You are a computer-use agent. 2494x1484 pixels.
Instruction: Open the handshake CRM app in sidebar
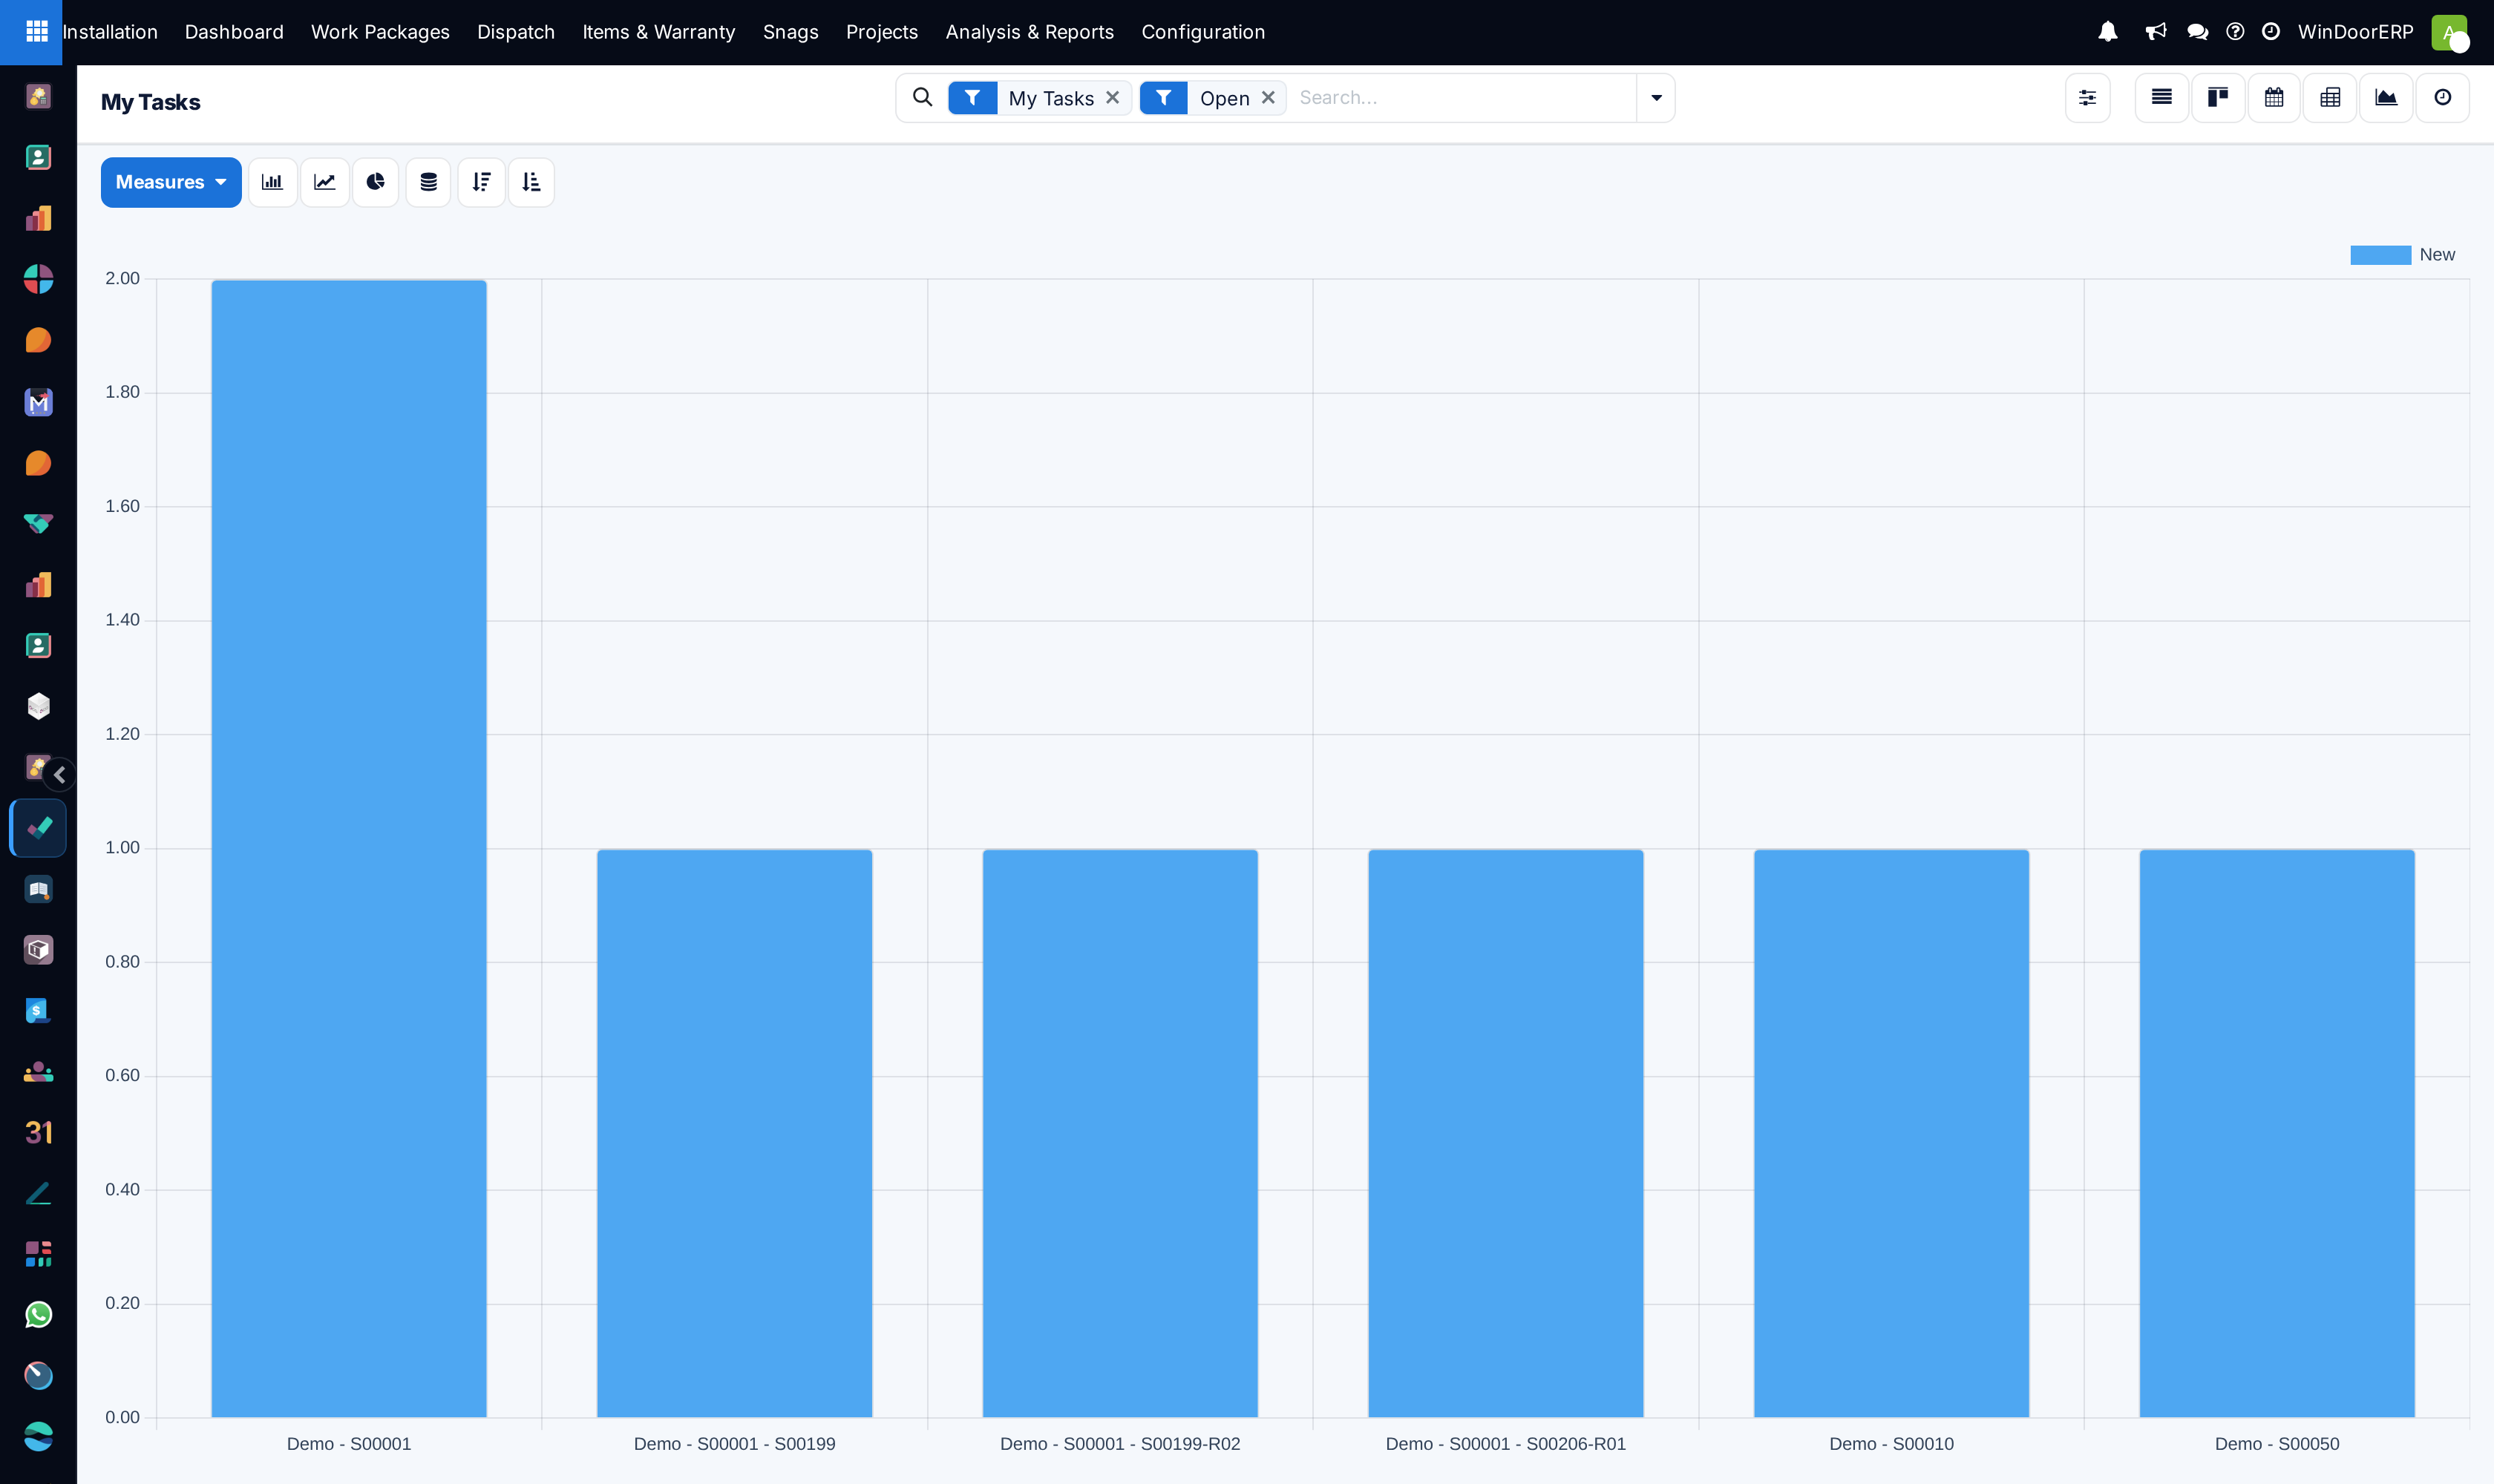[x=38, y=523]
